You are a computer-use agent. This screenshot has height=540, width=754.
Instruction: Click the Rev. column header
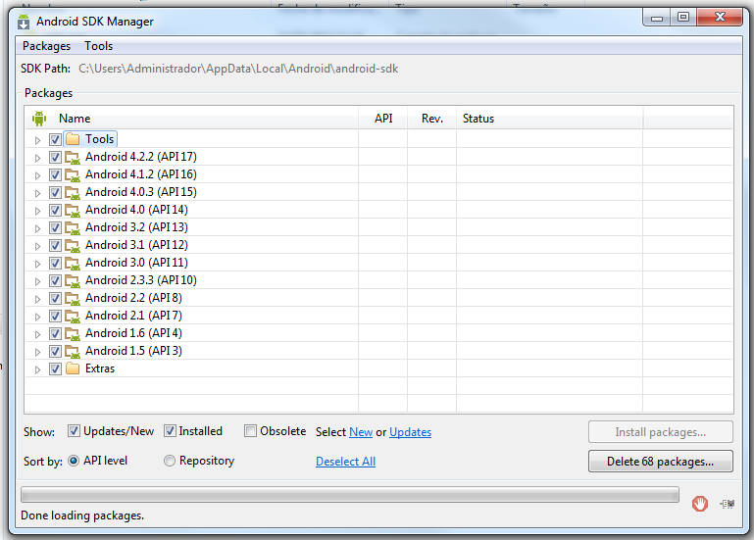(431, 119)
